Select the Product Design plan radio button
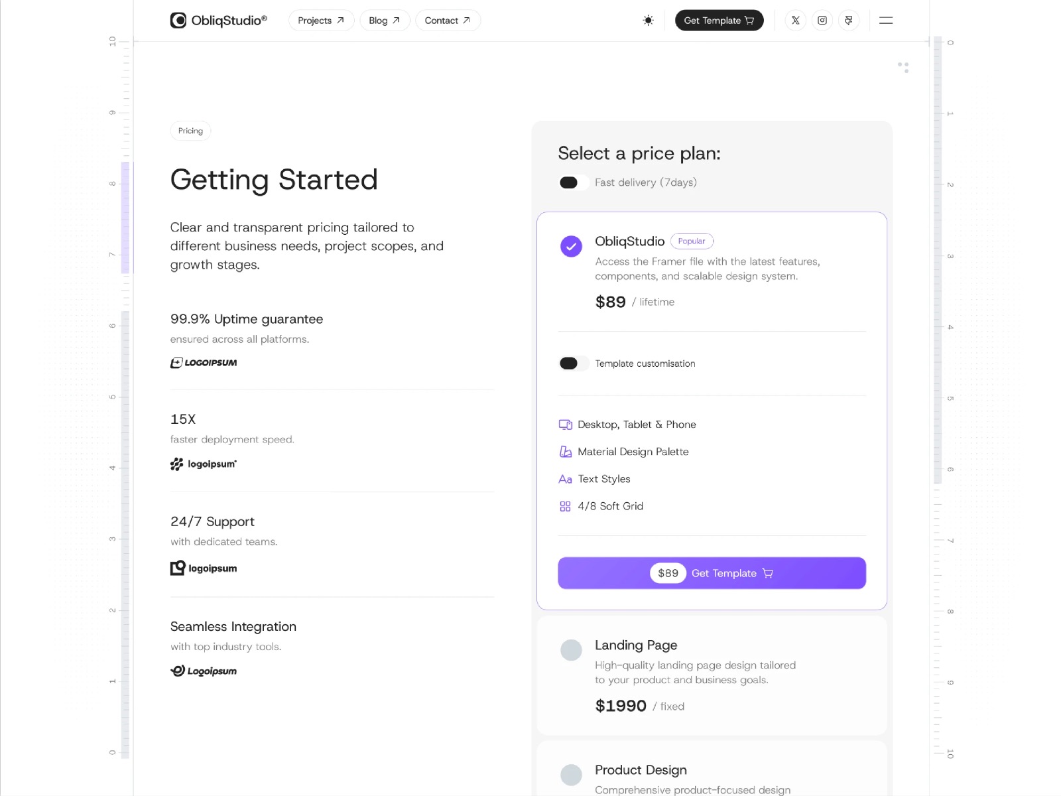 coord(571,775)
